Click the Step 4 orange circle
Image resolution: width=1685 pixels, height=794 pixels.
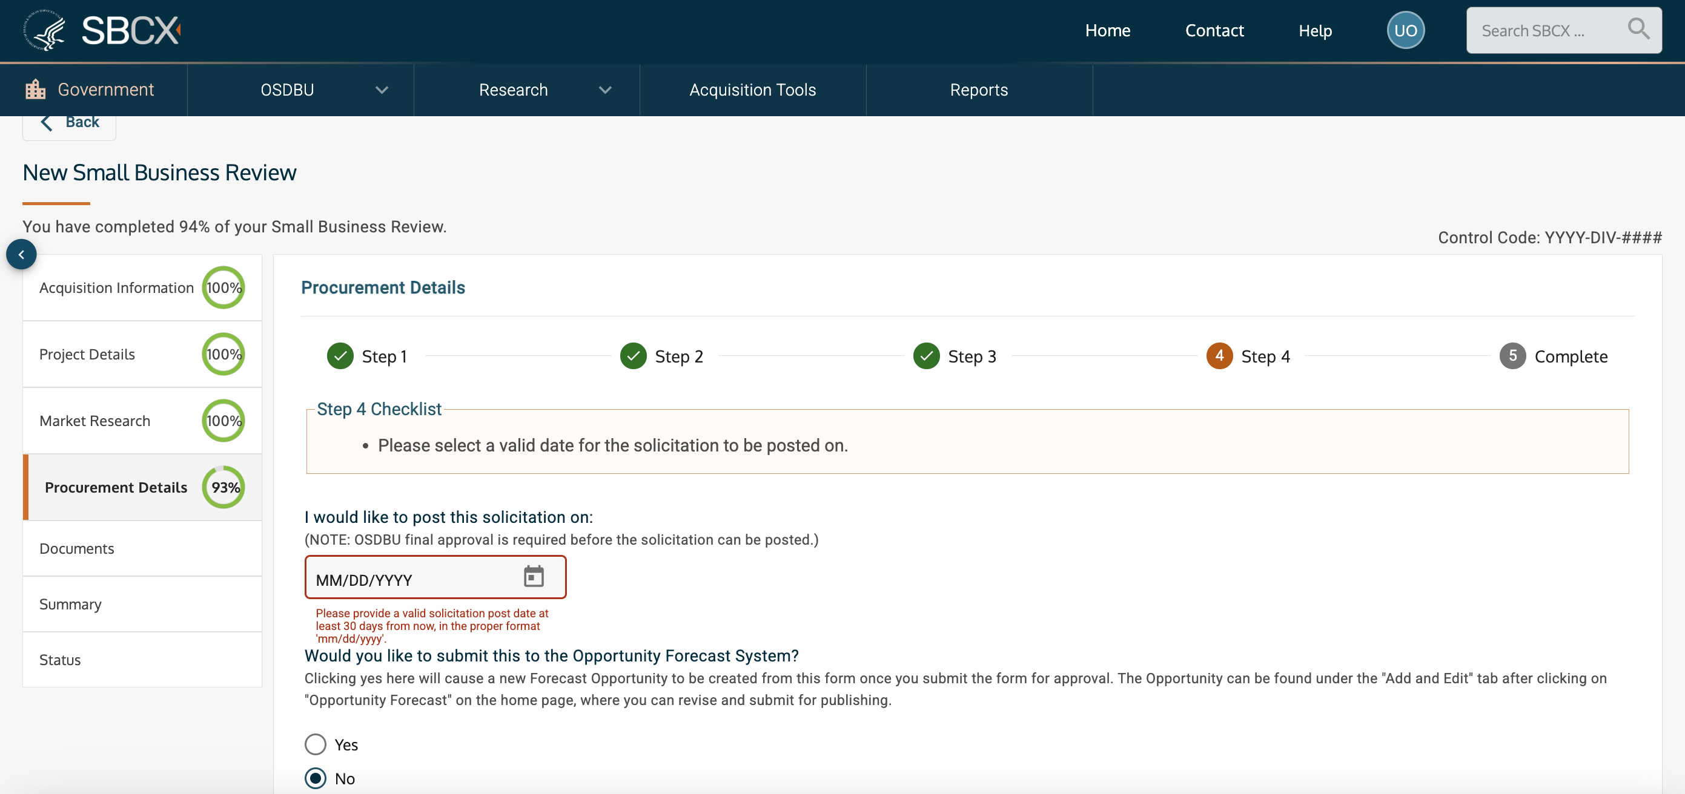[1219, 356]
